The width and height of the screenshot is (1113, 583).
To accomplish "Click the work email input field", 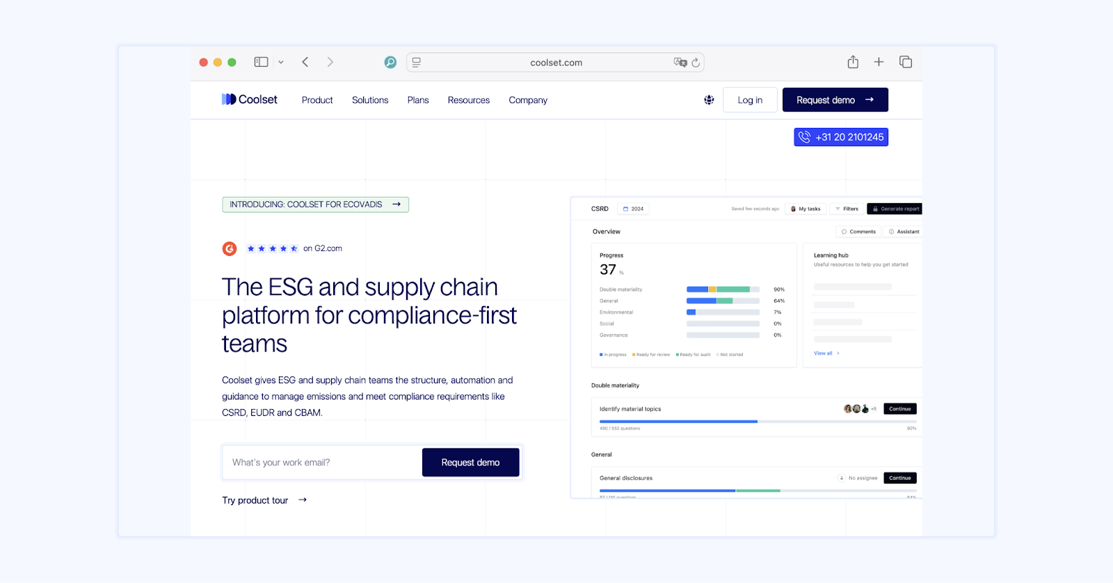I will (x=322, y=463).
